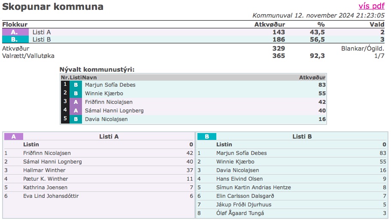Click the 'Atkvøður' column header of the Flokkur table
391x221 pixels.
click(270, 24)
